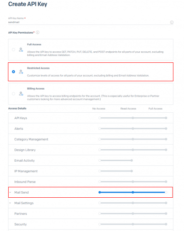Viewport: 184px width, 231px height.
Task: Click info icon beside API Key Permissions
Action: coord(38,32)
